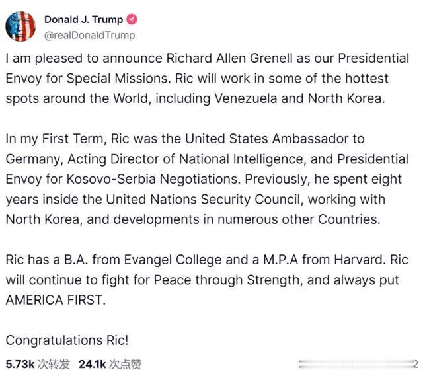Open the Donald J. Trump display name
This screenshot has width=427, height=378.
[83, 20]
